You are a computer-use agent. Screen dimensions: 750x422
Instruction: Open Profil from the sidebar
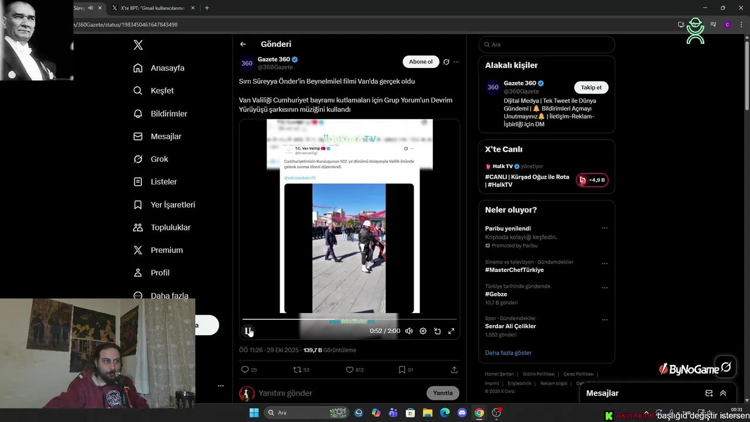(x=151, y=273)
